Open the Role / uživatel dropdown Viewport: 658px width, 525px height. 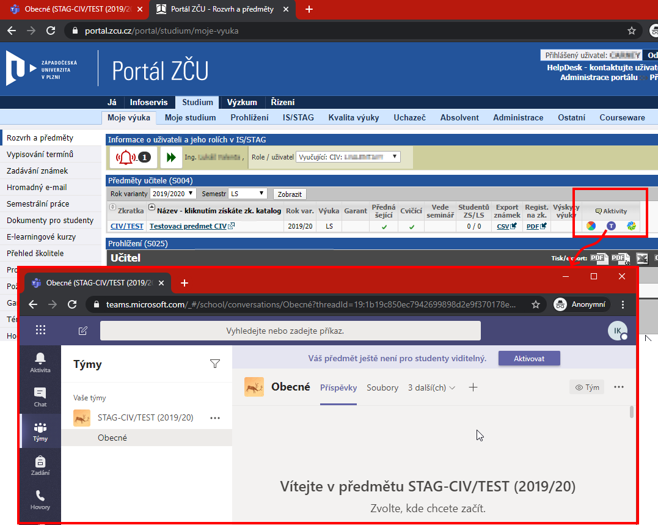pos(348,157)
